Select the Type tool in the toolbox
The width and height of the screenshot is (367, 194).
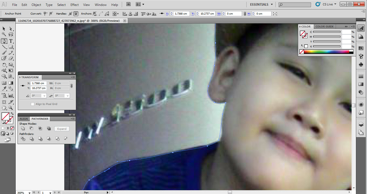tap(11, 41)
